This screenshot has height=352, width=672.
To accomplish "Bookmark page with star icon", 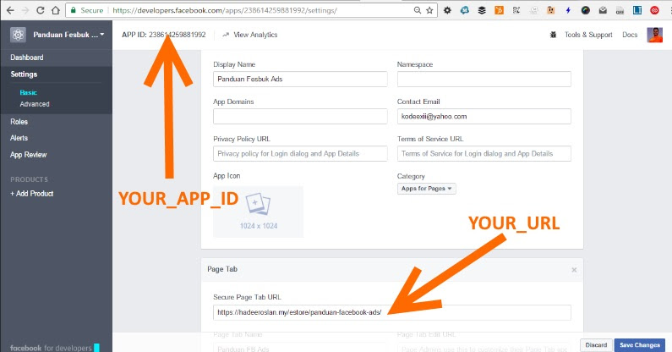I will tap(429, 10).
